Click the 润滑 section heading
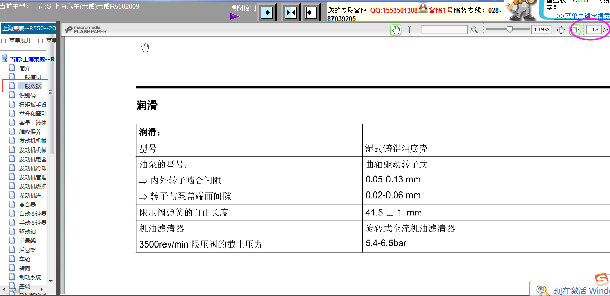The image size is (610, 296). (x=147, y=105)
